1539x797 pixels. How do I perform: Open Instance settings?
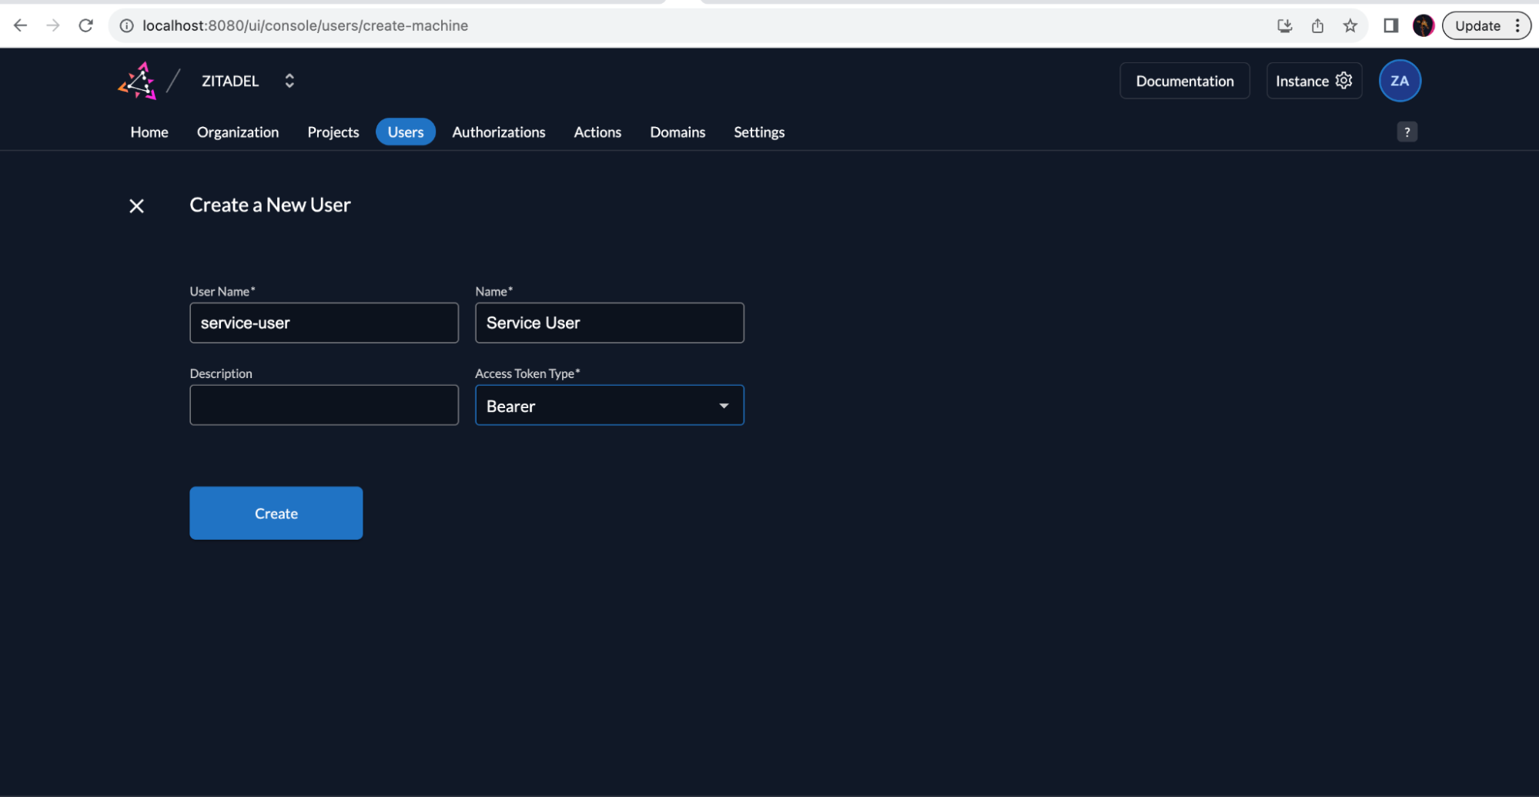[1313, 81]
